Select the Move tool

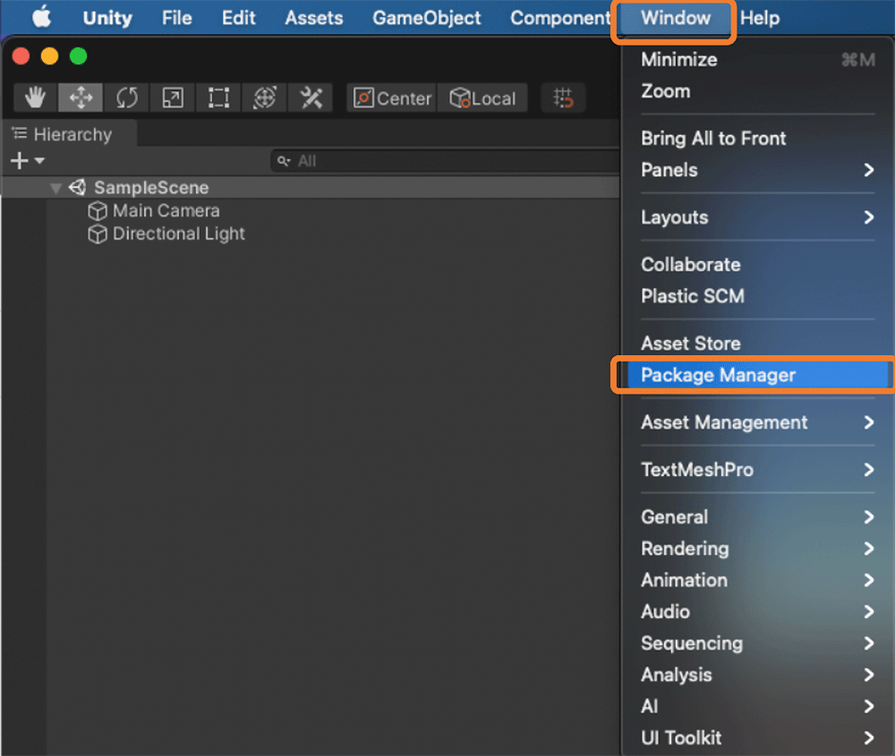[x=80, y=98]
